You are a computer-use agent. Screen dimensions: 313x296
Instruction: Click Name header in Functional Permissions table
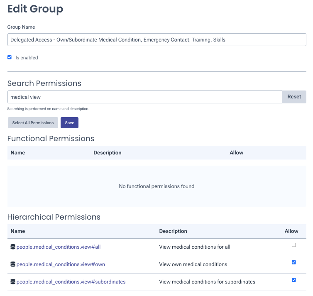coord(18,153)
